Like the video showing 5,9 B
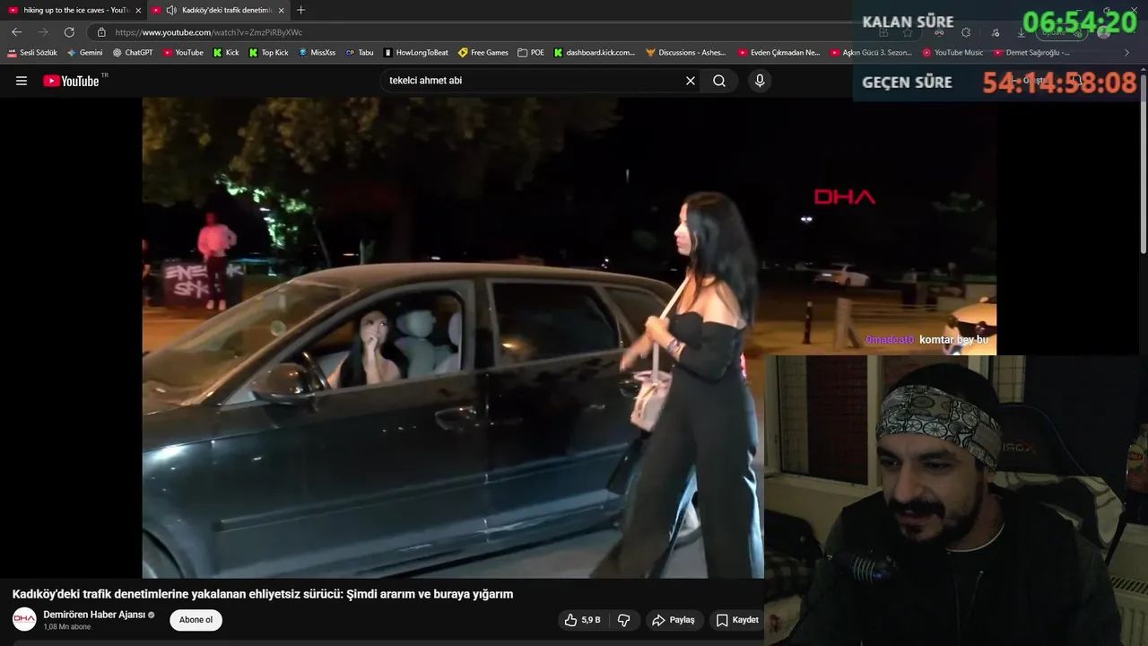The height and width of the screenshot is (646, 1148). [x=582, y=620]
